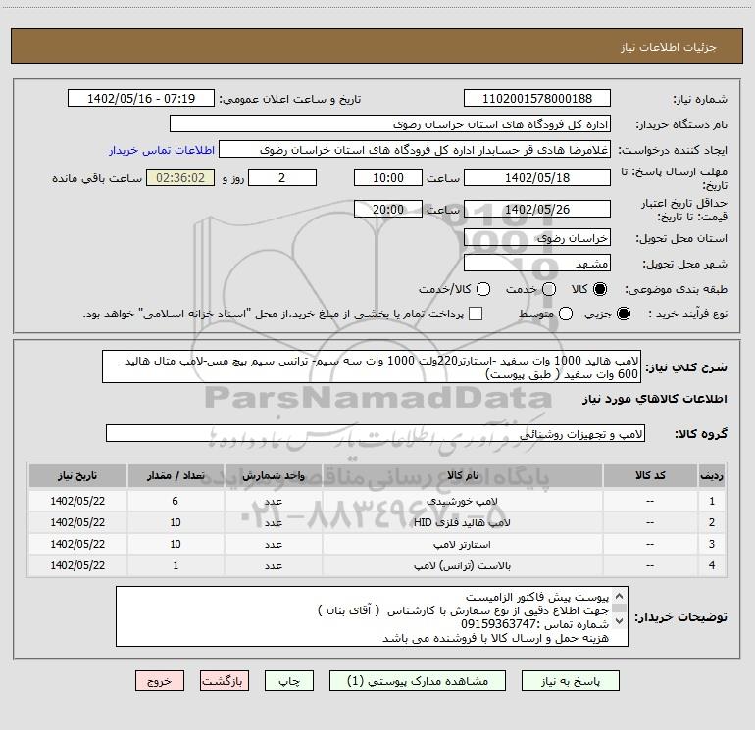This screenshot has width=755, height=730.
Task: Click the چاپ print button
Action: tap(289, 681)
